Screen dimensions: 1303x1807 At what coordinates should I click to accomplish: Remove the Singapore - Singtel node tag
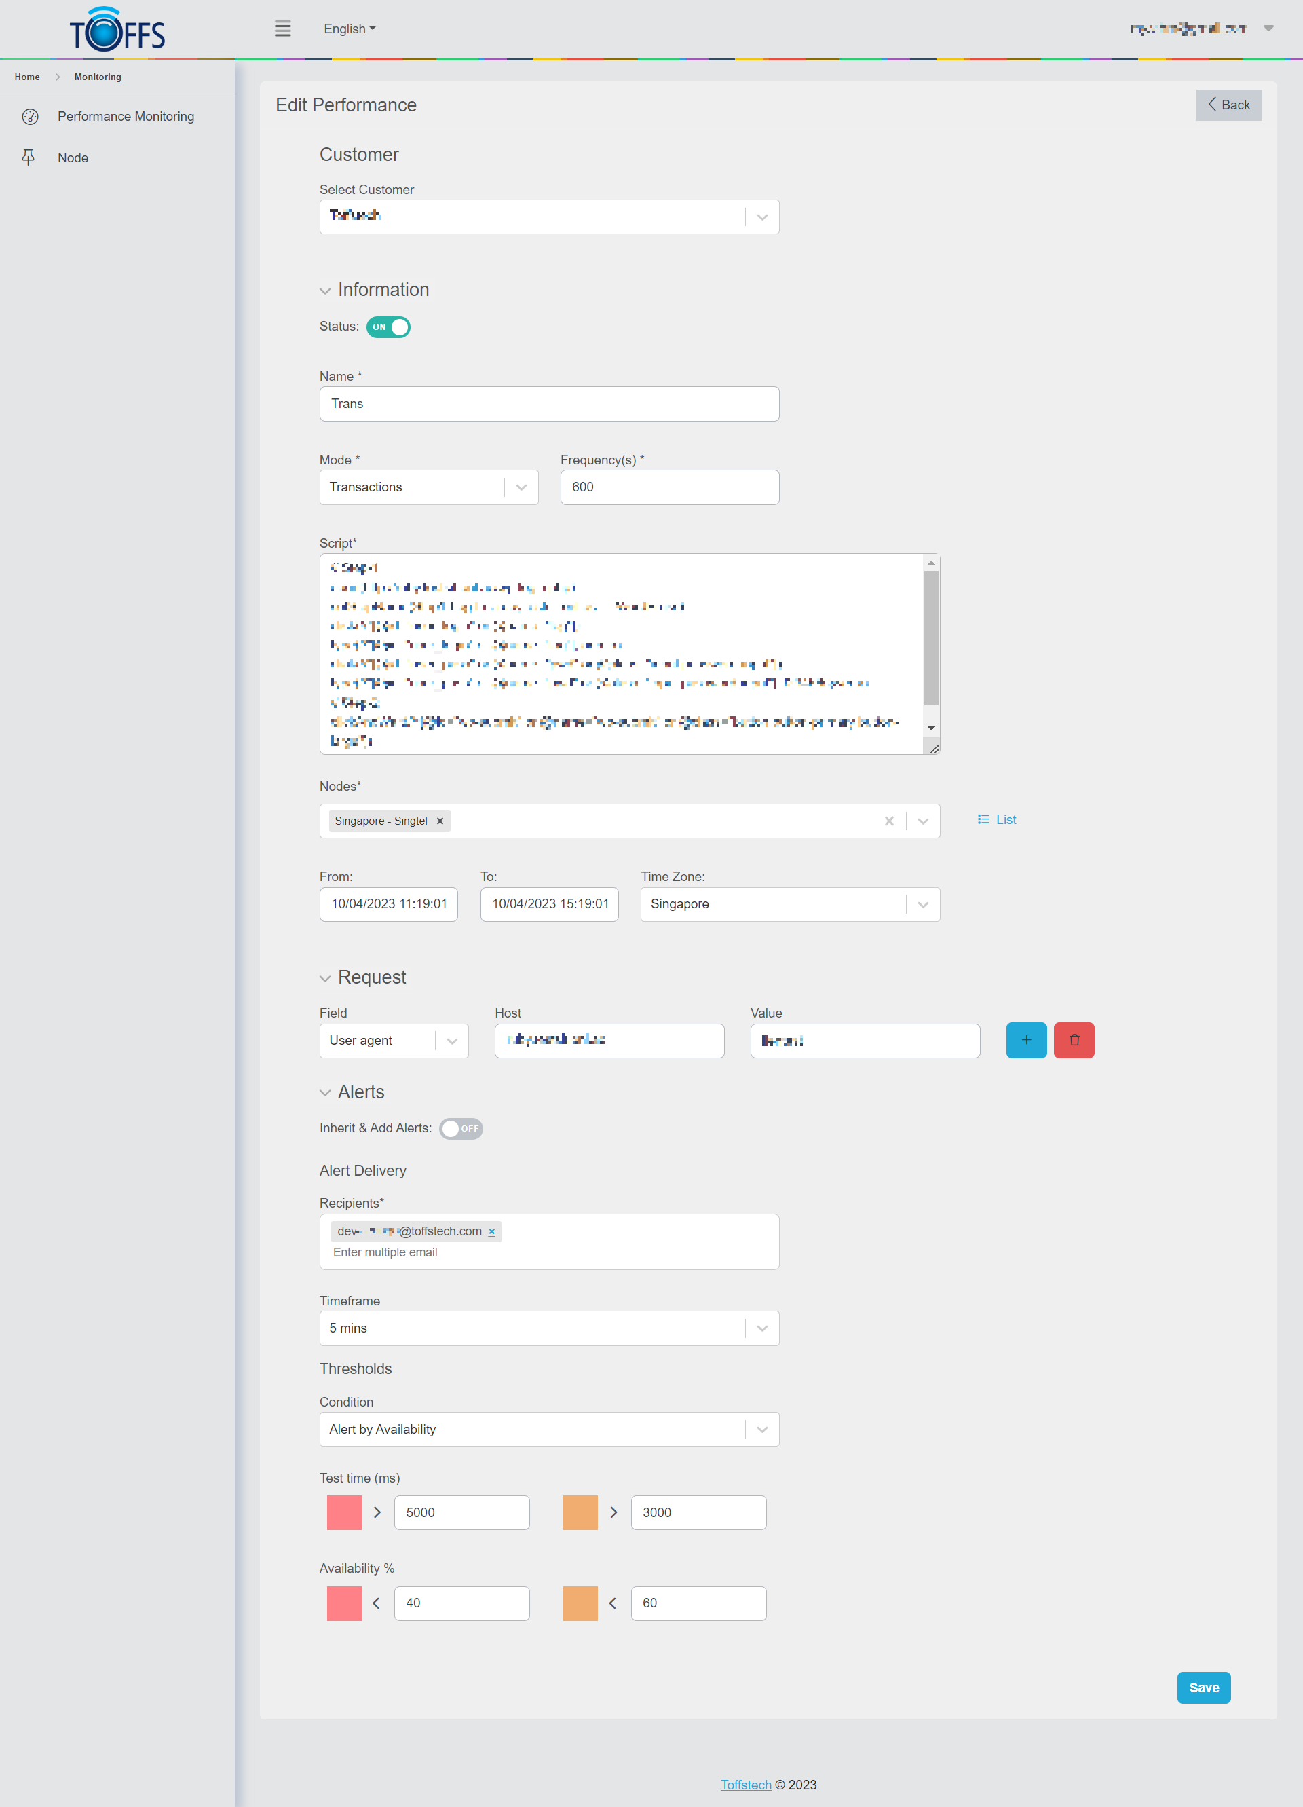[x=440, y=821]
